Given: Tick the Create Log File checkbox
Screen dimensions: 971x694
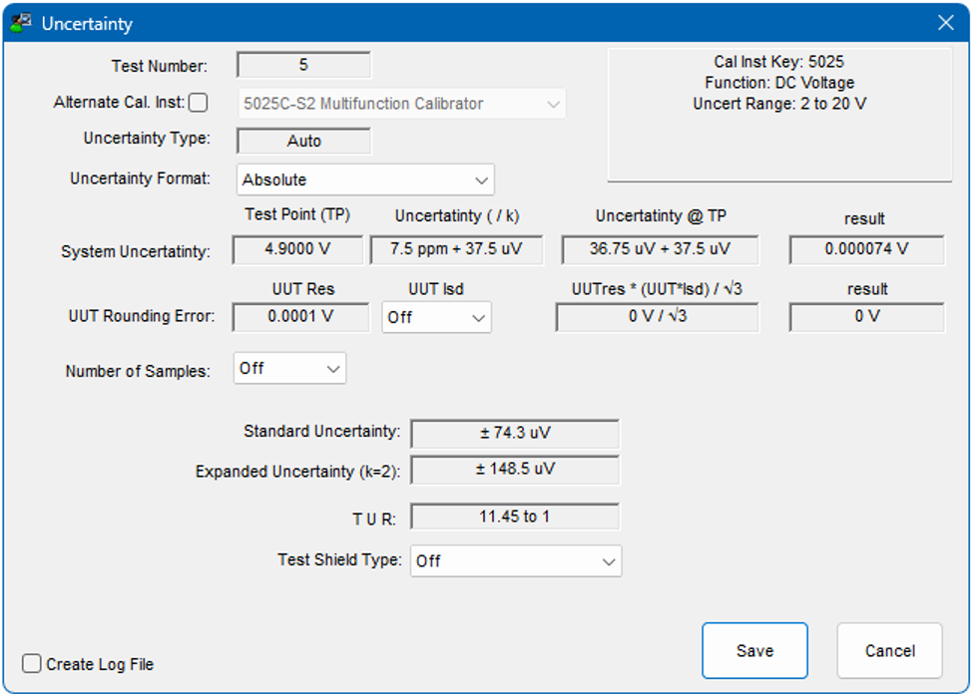Looking at the screenshot, I should 32,664.
